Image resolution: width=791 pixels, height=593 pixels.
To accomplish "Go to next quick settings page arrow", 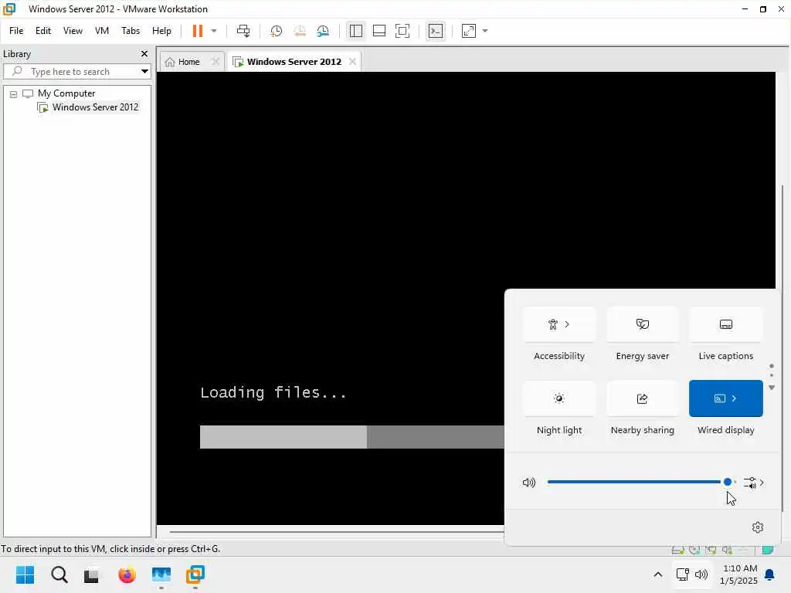I will 772,388.
